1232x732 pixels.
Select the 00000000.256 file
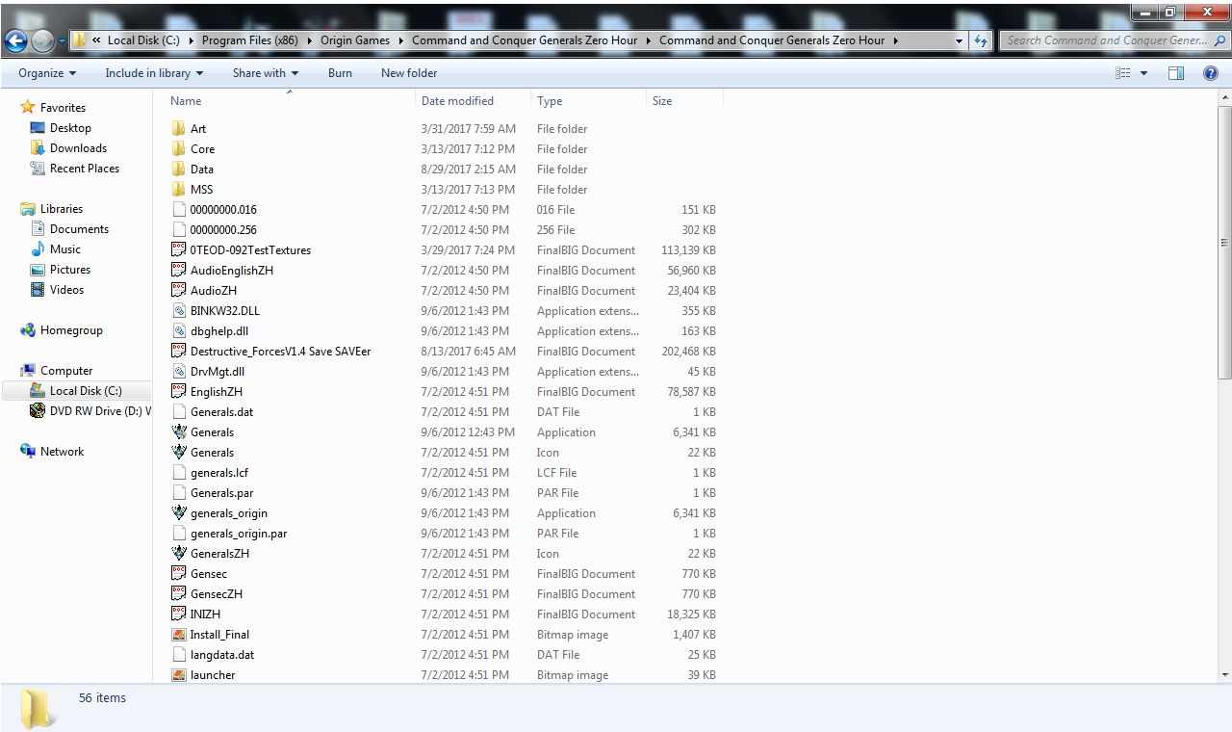[223, 229]
